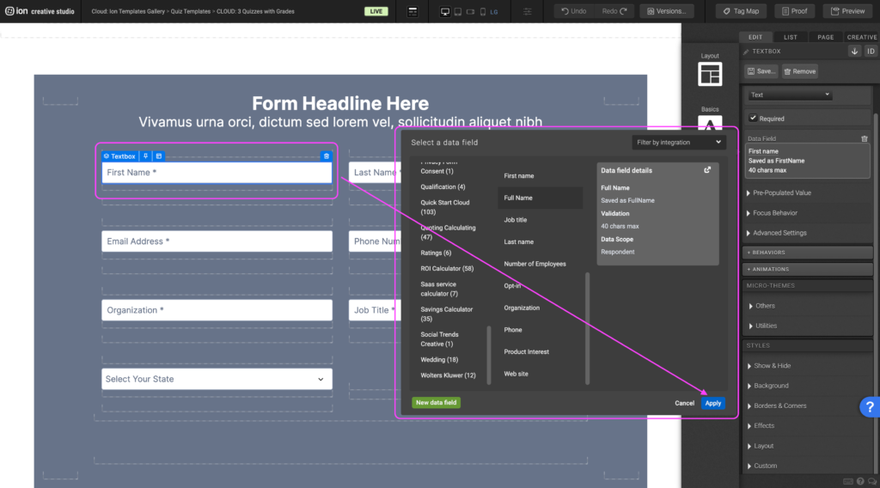Toggle the LIVE status badge

pyautogui.click(x=376, y=11)
